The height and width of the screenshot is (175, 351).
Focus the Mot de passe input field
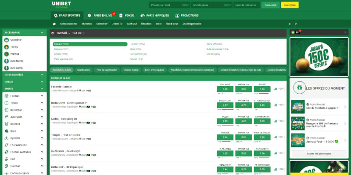[x=212, y=5]
